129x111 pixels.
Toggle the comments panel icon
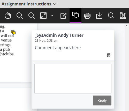(75, 15)
